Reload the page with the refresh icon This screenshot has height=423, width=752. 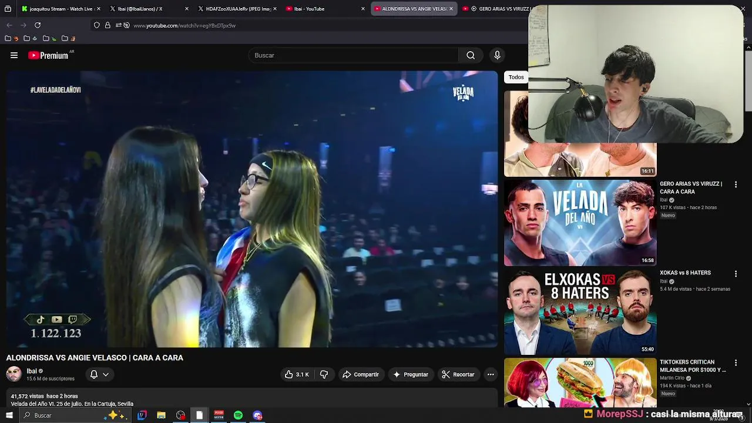[38, 25]
